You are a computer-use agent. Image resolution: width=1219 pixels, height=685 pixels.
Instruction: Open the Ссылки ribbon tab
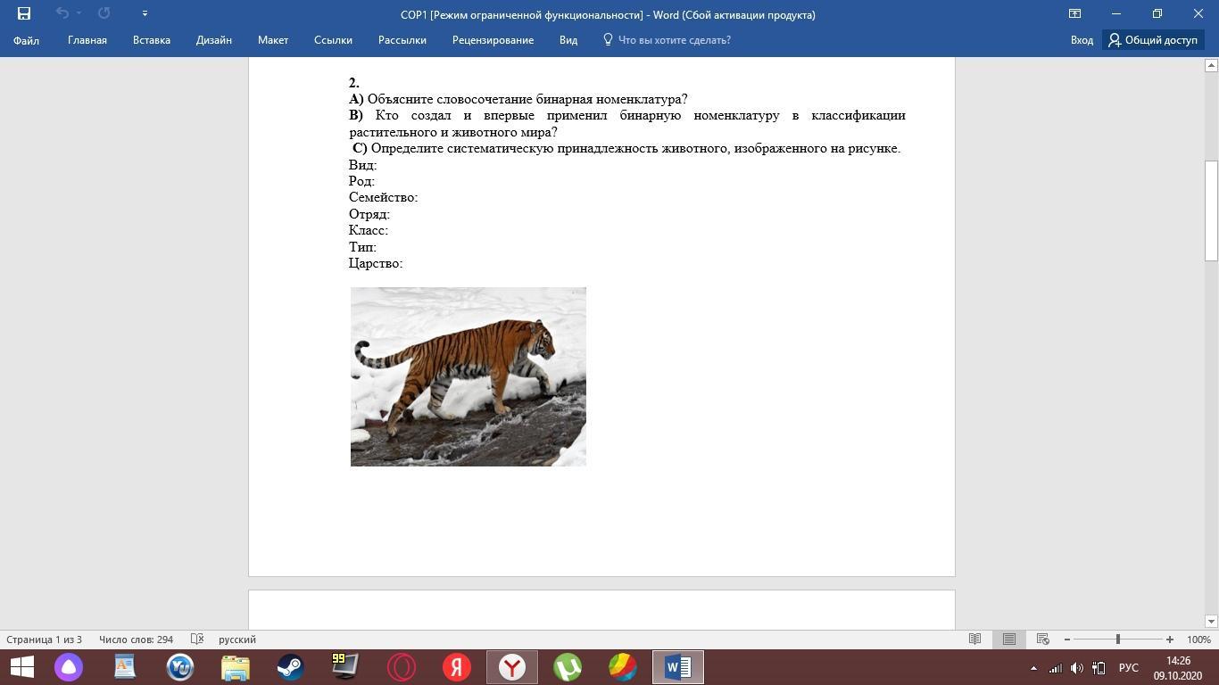pyautogui.click(x=333, y=40)
